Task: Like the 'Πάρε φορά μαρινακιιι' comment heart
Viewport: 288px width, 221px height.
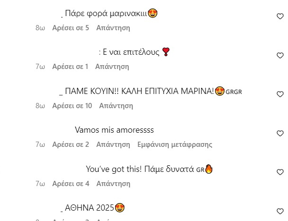Action: 280,17
